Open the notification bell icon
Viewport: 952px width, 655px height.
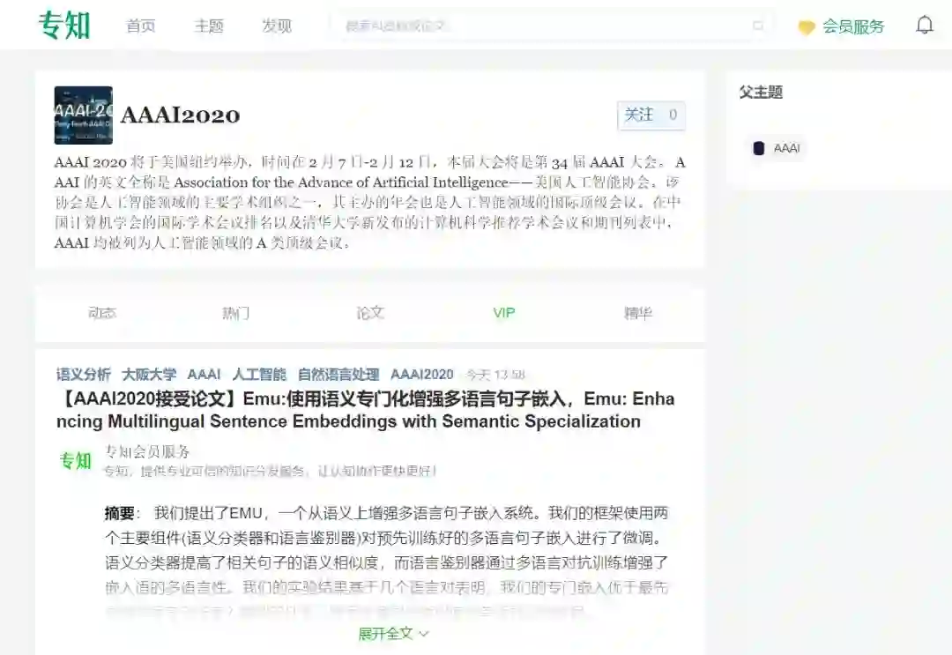(924, 25)
